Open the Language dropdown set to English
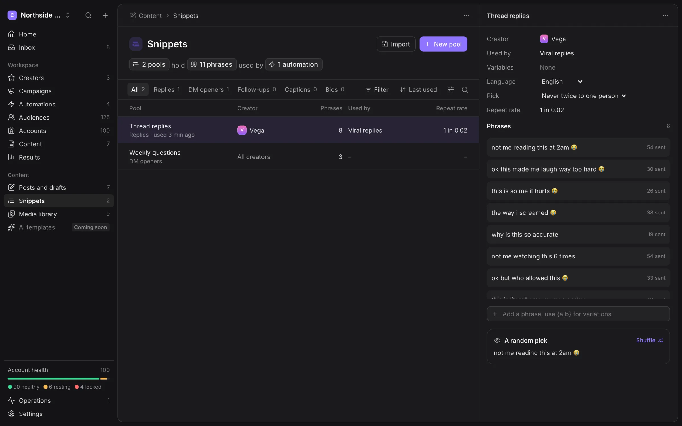 562,82
